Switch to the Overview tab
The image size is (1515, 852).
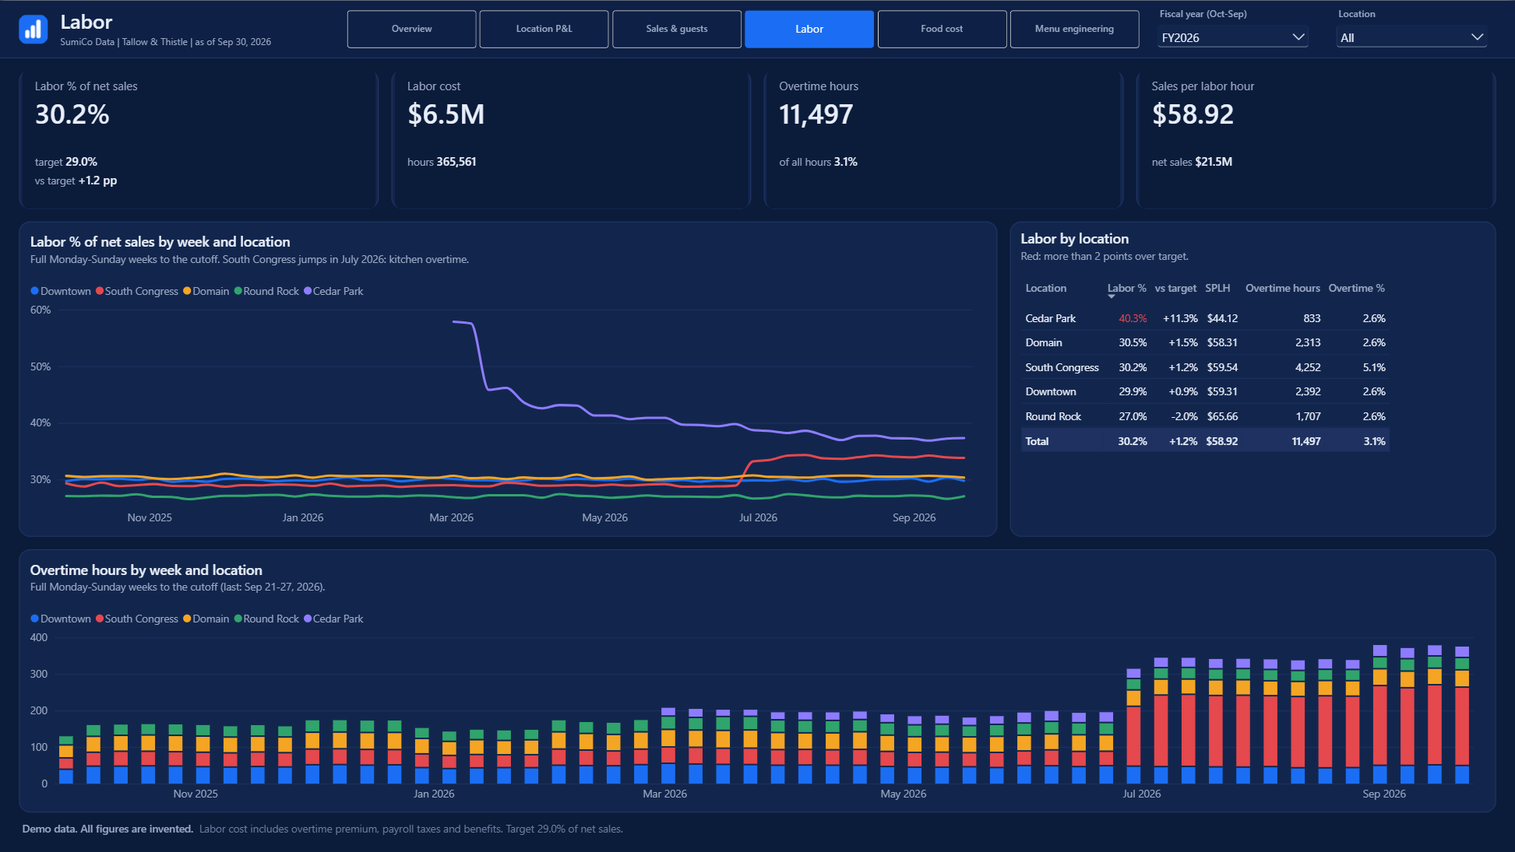(x=411, y=29)
